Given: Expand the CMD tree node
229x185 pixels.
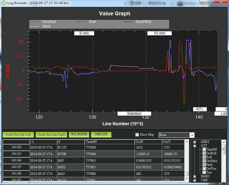Looking at the screenshot, I should tap(194, 180).
